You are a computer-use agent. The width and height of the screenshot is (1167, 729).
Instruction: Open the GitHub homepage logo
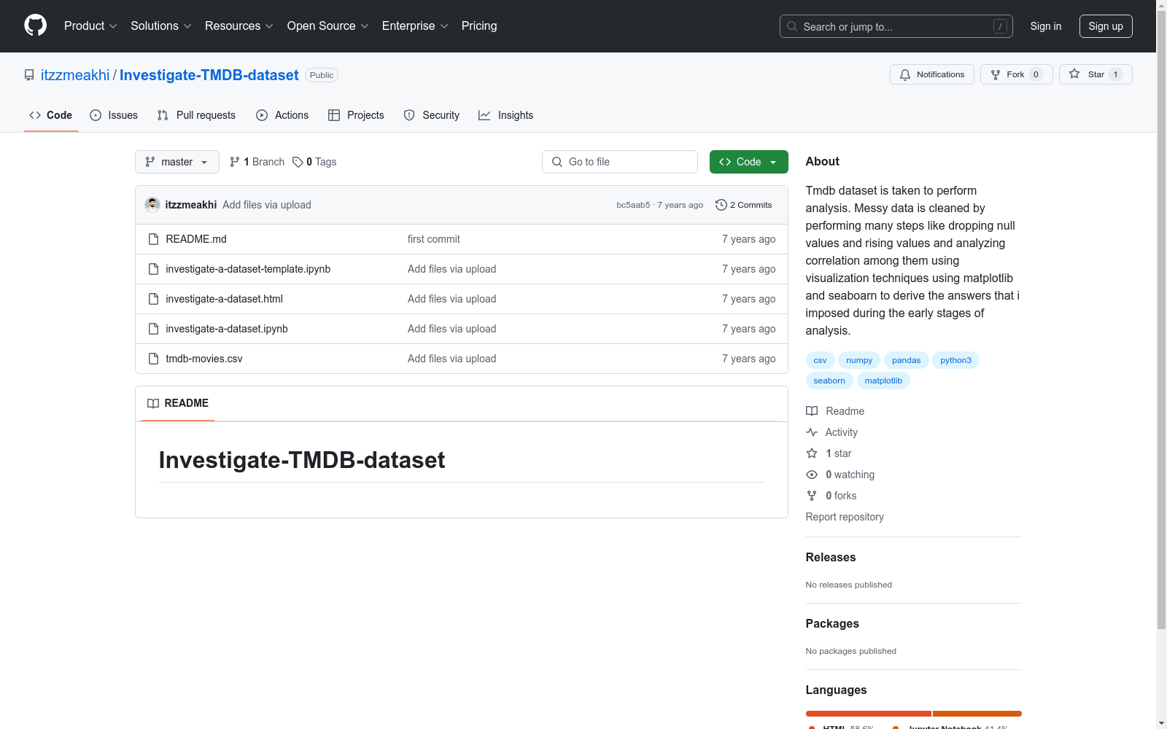[35, 26]
